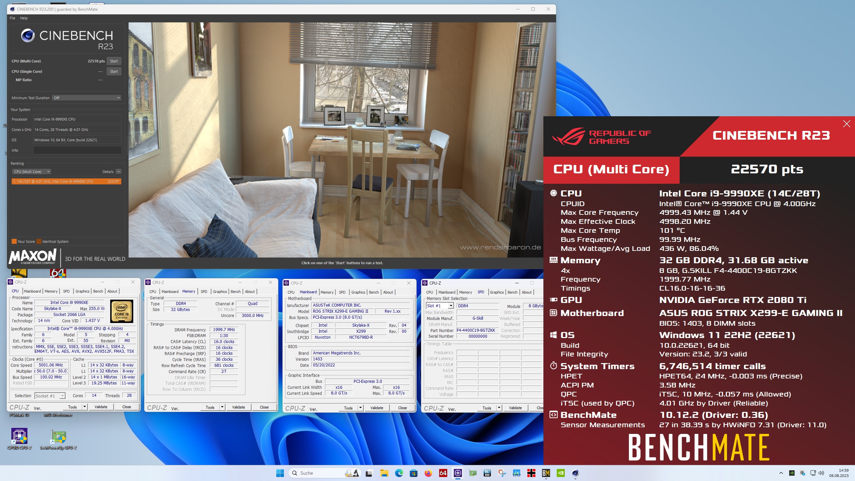The image size is (855, 481).
Task: Open Tools dropdown arrow in first CPU-Z window
Action: click(x=85, y=407)
